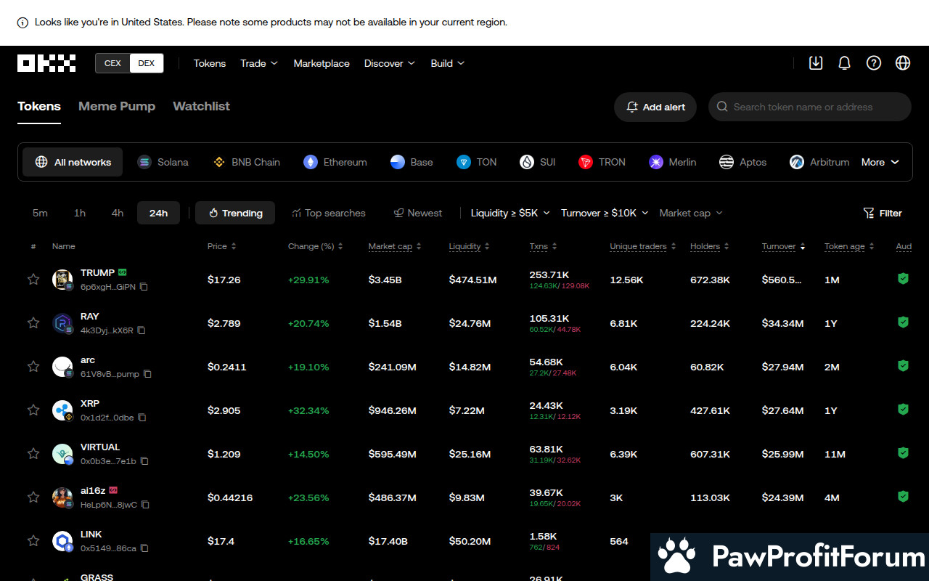
Task: Copy LINK address 0x5149...86ca
Action: click(x=144, y=548)
